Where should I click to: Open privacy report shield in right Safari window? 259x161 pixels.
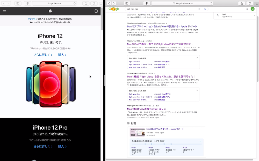pyautogui.click(x=147, y=3)
